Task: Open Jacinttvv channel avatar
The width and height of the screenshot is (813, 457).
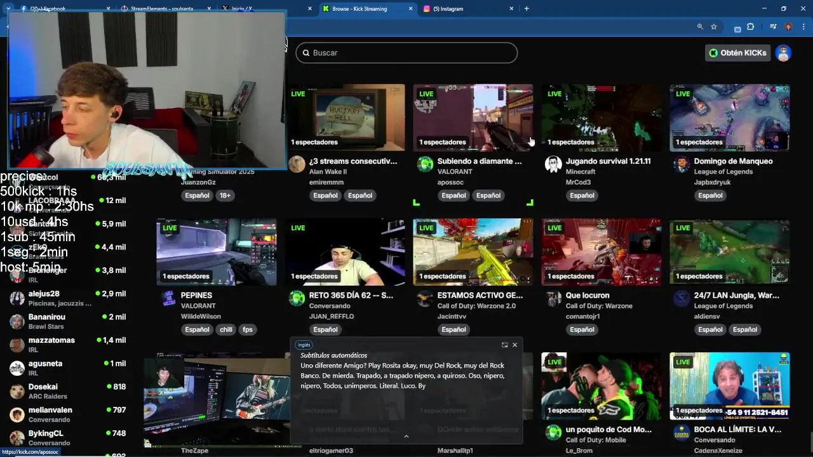Action: tap(425, 298)
